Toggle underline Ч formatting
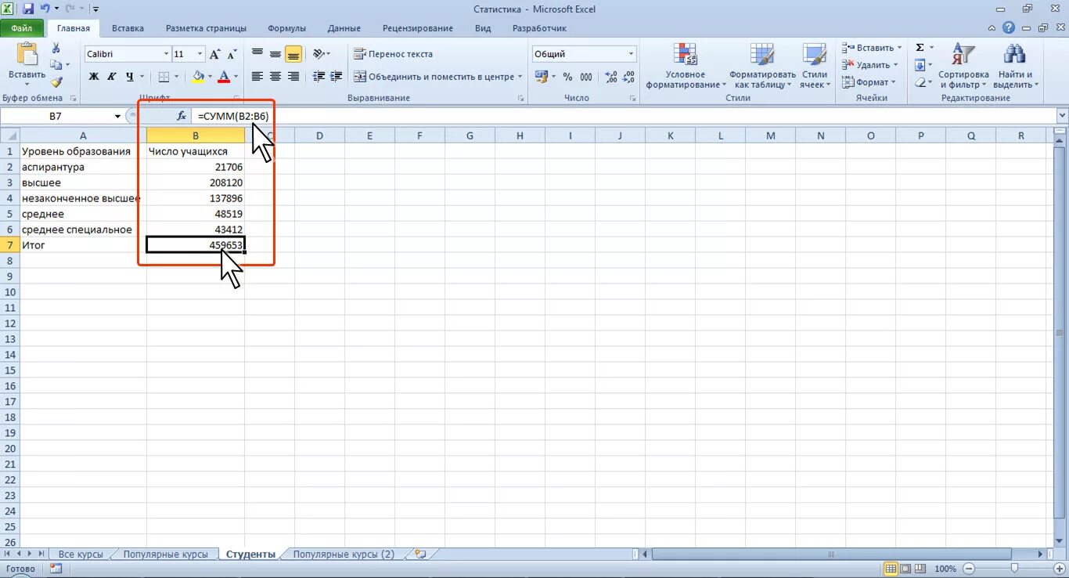This screenshot has height=578, width=1069. (129, 77)
